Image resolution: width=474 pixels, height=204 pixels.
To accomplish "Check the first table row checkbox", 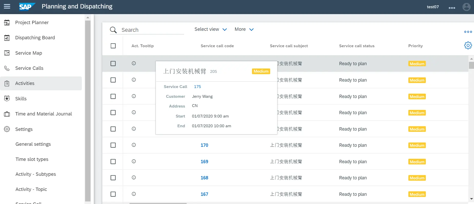I will (113, 64).
